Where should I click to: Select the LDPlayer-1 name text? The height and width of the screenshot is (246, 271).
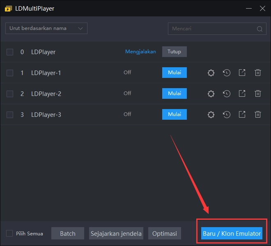point(46,73)
